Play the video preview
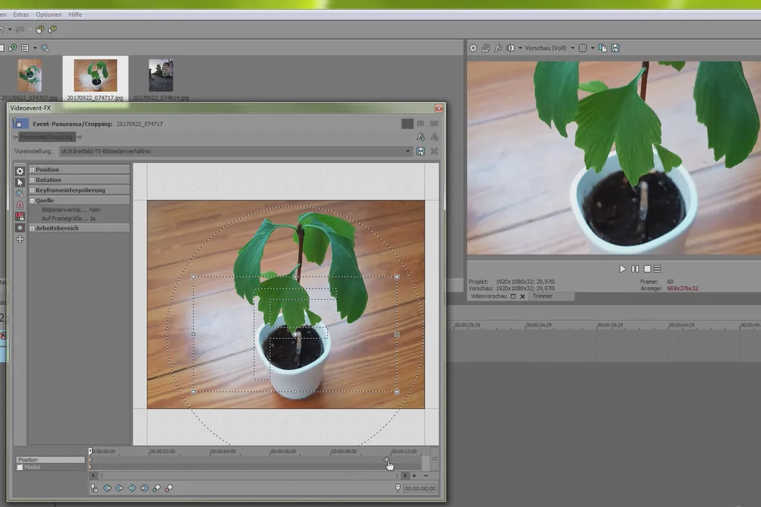 click(623, 269)
